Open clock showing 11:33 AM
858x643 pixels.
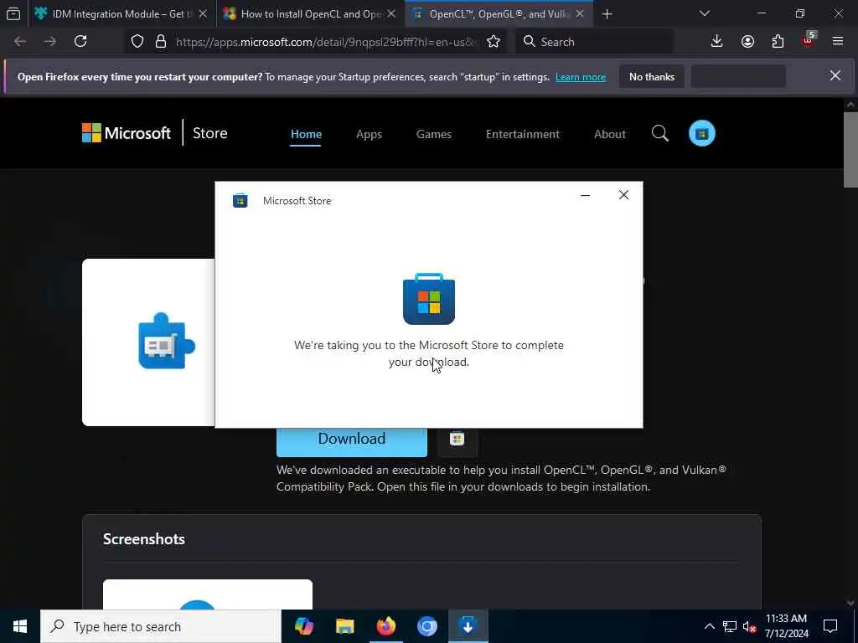point(786,626)
